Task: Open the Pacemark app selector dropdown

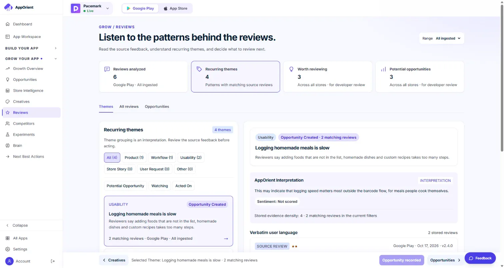Action: point(91,8)
